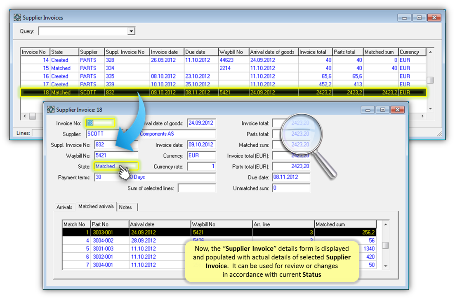This screenshot has width=455, height=299.
Task: Click the Unmatched sum field
Action: pyautogui.click(x=290, y=188)
